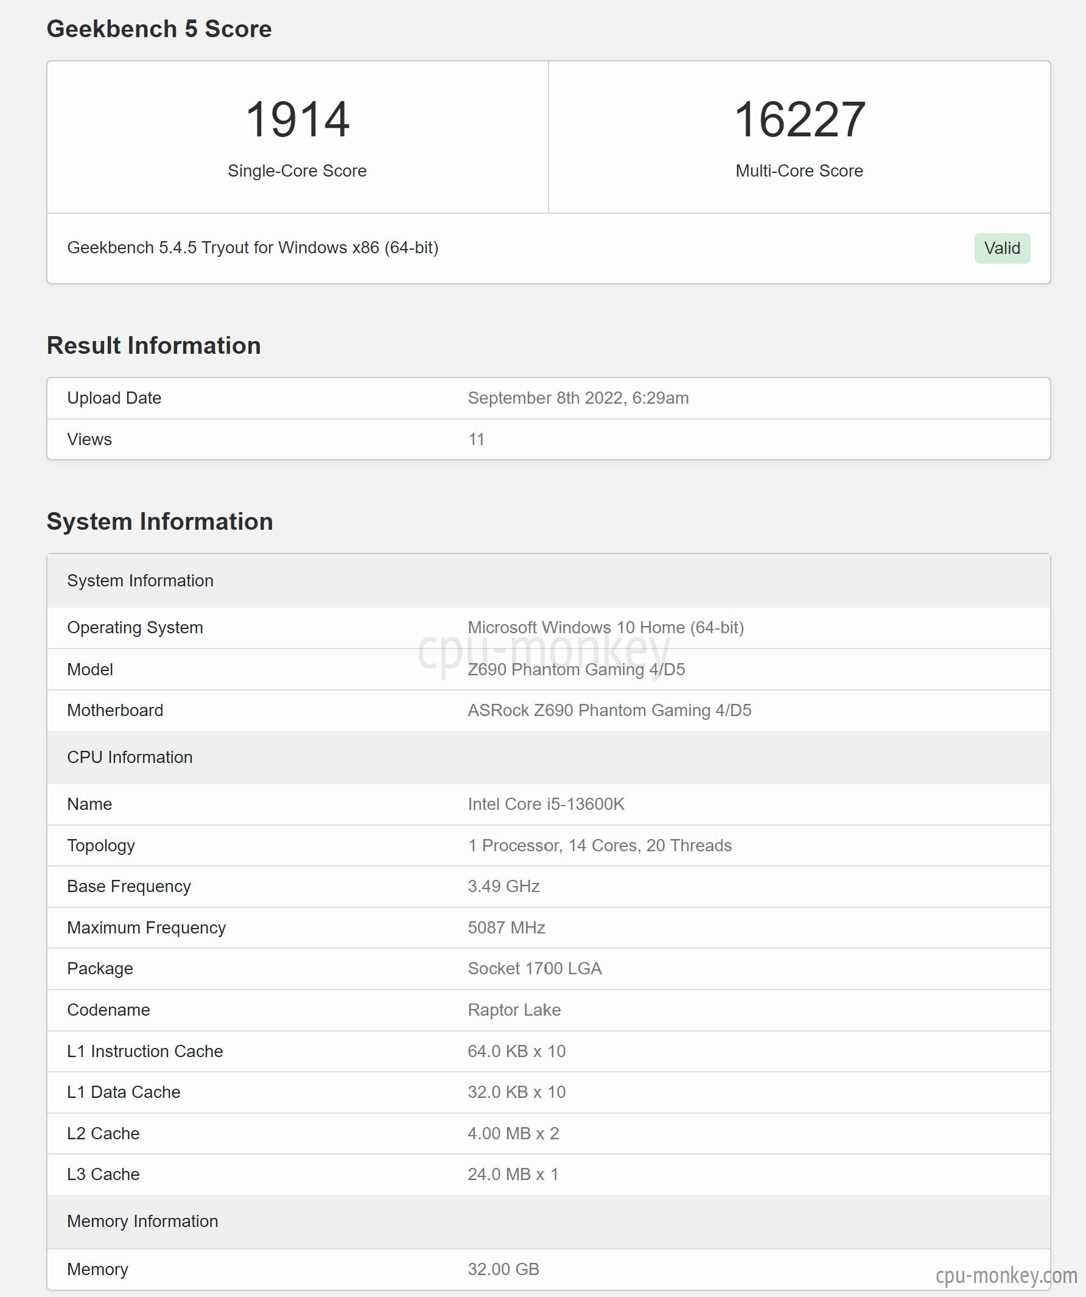Click the Upload Date value September 8th 2022
The image size is (1086, 1297).
(x=578, y=398)
